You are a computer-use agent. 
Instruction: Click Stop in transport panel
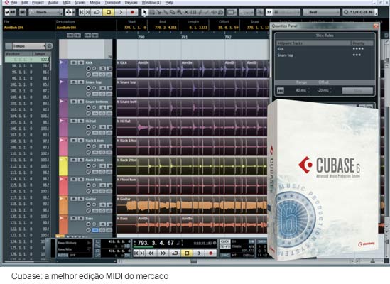coord(187,253)
